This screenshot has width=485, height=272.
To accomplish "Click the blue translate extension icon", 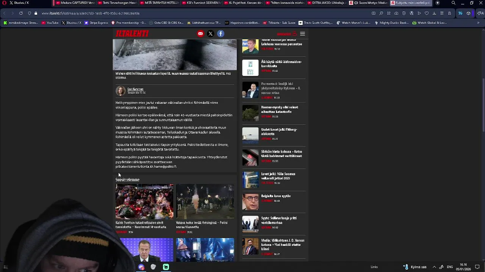I will pos(460,13).
